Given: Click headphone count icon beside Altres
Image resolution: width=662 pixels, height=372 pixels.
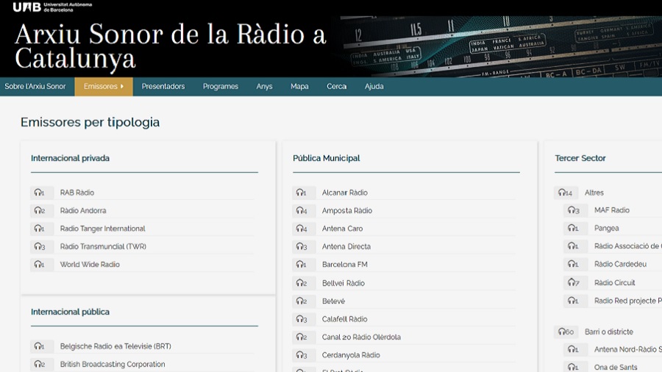Looking at the screenshot, I should pyautogui.click(x=566, y=193).
